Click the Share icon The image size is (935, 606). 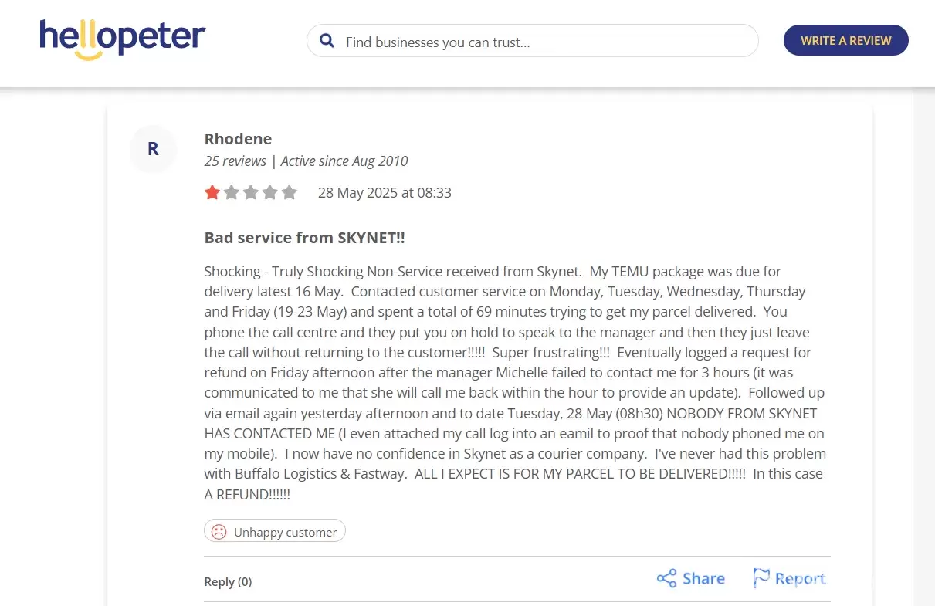(x=666, y=578)
